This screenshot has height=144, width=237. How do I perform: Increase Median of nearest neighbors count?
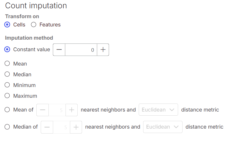click(76, 127)
